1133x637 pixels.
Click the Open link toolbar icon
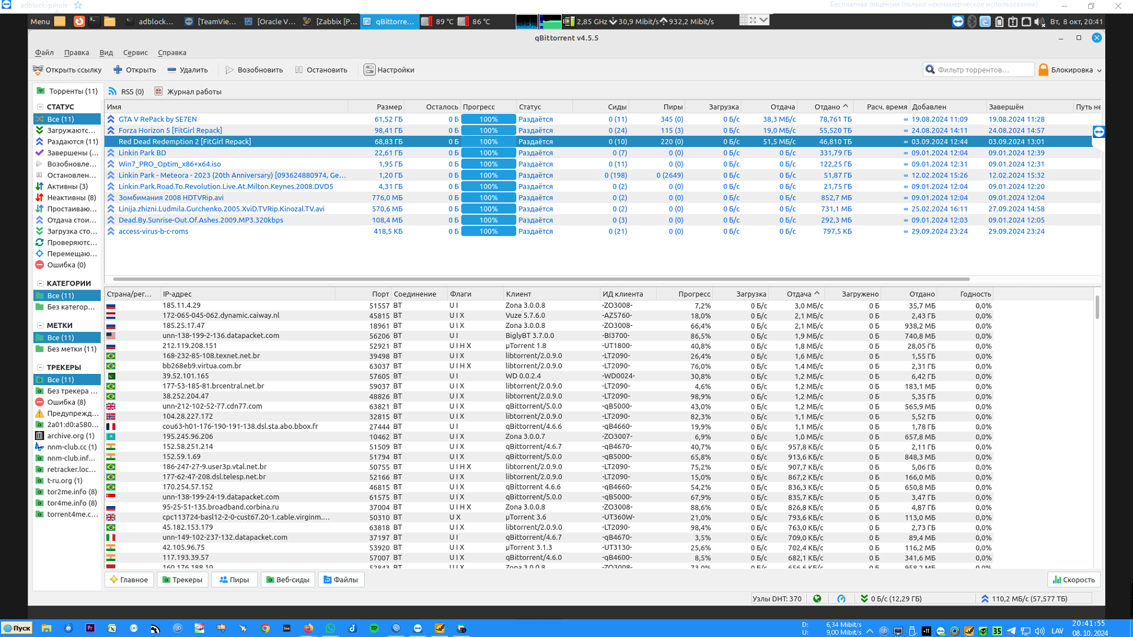point(38,70)
